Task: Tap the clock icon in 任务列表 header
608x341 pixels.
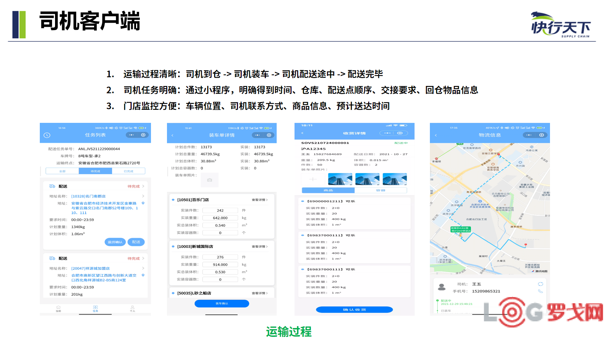Action: 47,135
